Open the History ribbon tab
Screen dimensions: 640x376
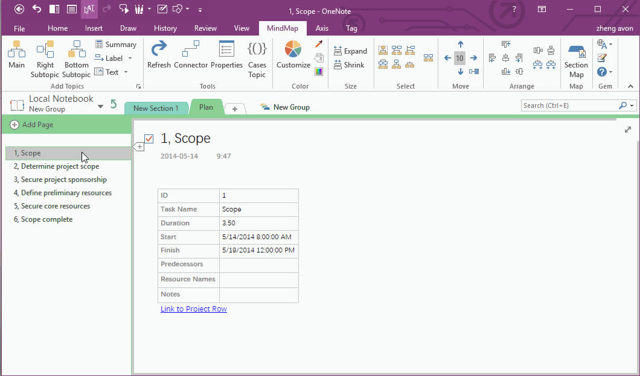(x=165, y=28)
